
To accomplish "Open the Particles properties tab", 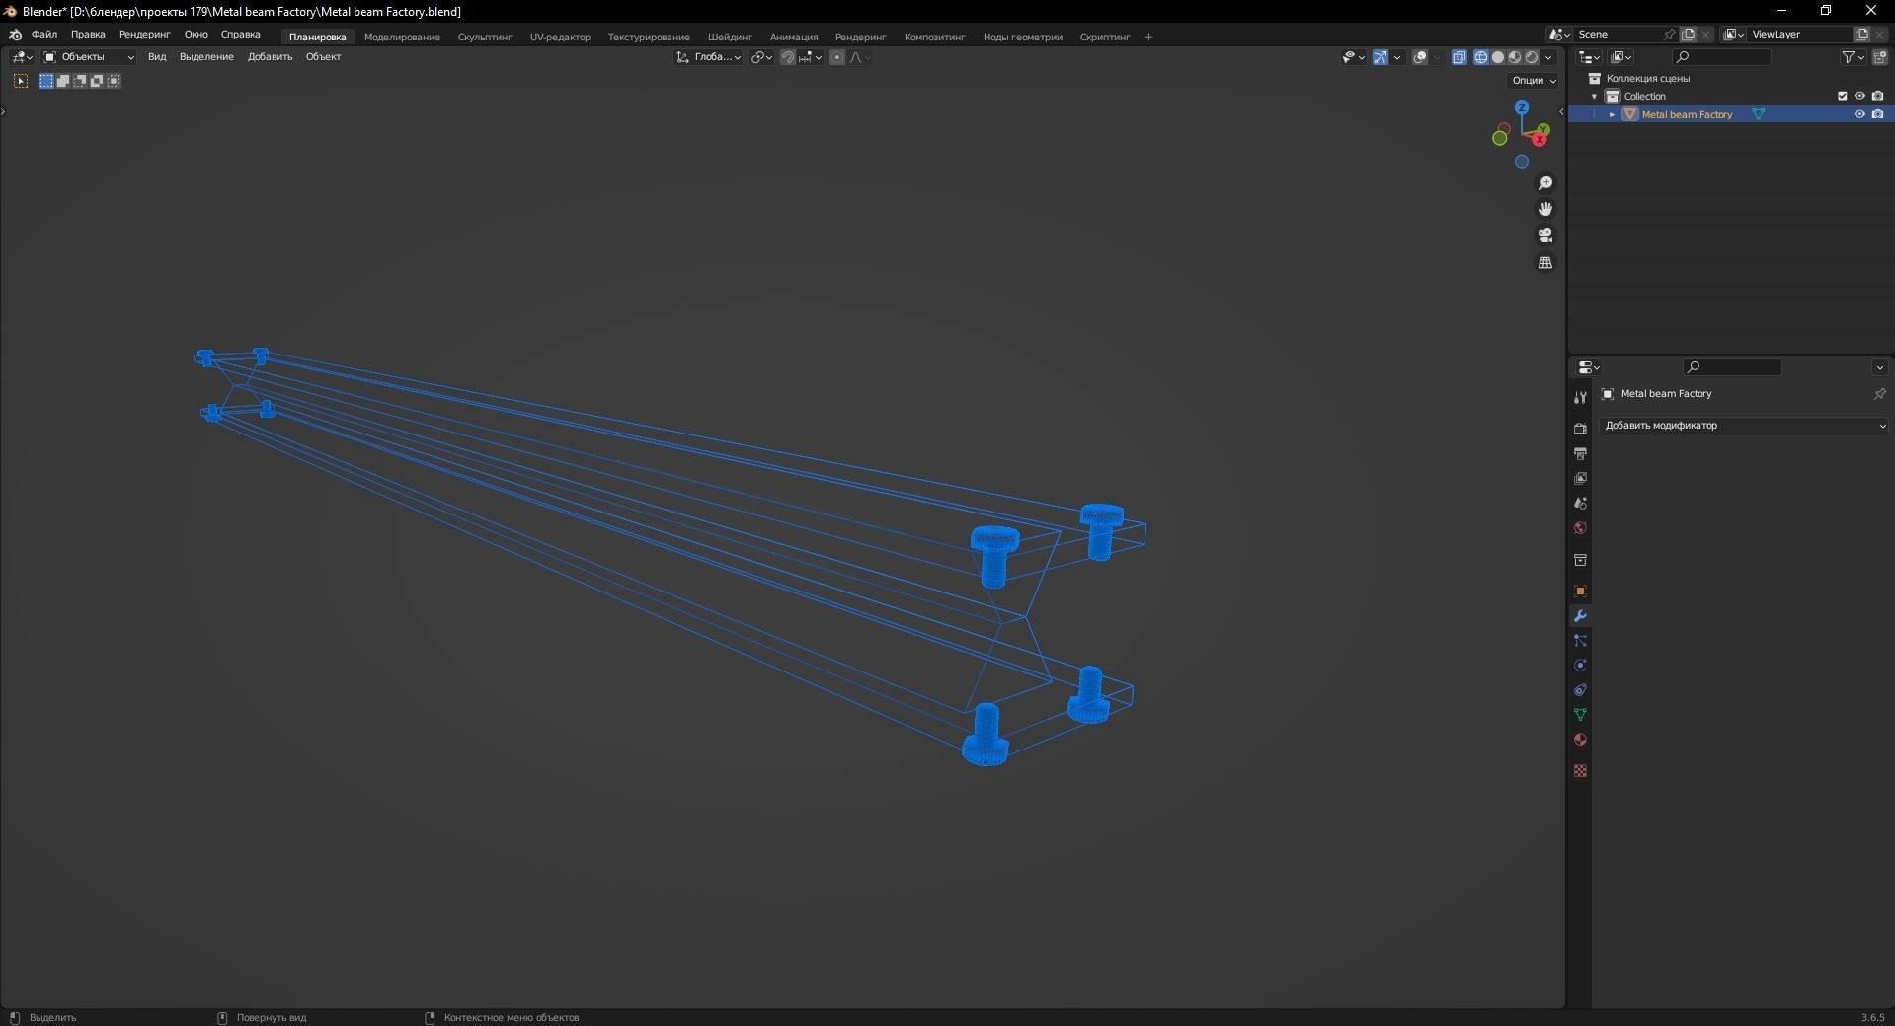I will 1580,641.
